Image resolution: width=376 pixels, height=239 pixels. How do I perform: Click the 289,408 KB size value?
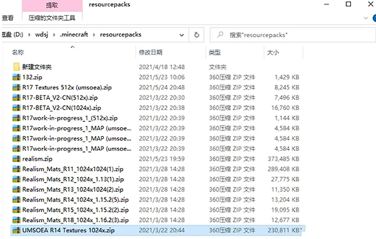(x=284, y=169)
